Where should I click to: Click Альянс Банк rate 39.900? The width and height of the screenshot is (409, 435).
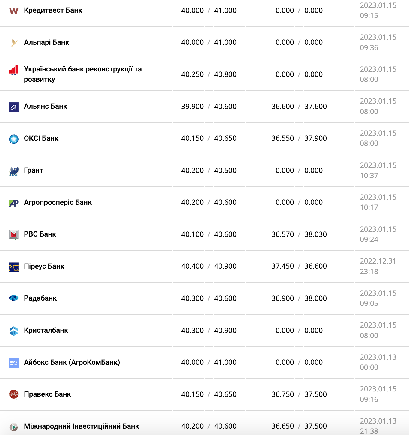[192, 107]
